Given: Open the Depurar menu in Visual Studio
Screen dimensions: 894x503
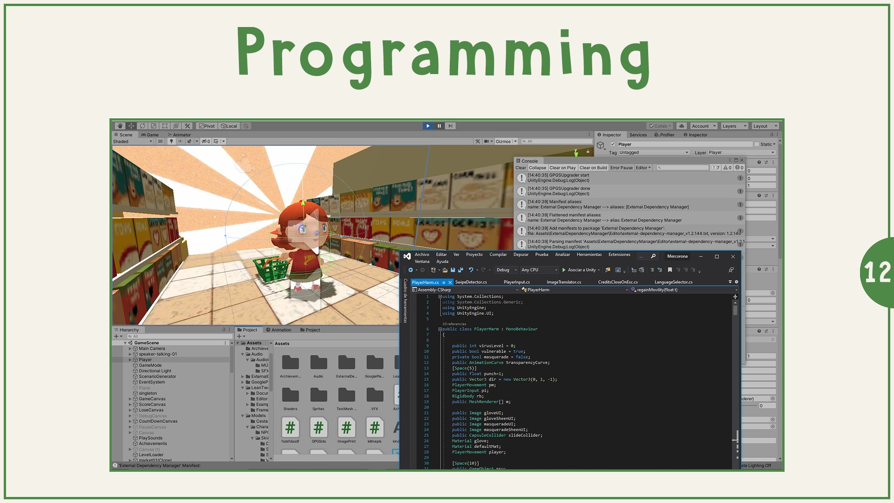Looking at the screenshot, I should [521, 255].
